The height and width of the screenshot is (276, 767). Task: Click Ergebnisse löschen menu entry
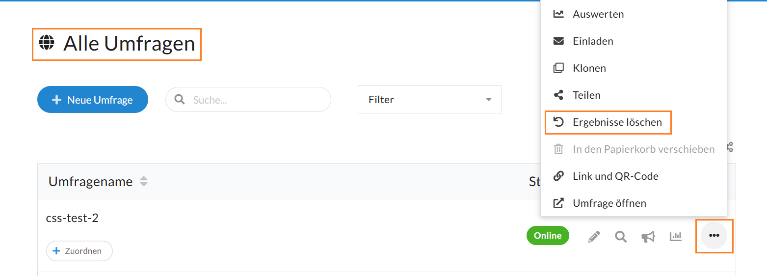tap(617, 122)
